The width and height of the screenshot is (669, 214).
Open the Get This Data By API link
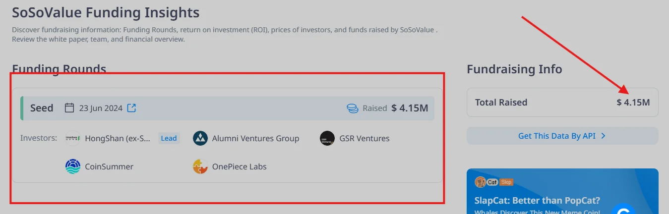pos(557,136)
